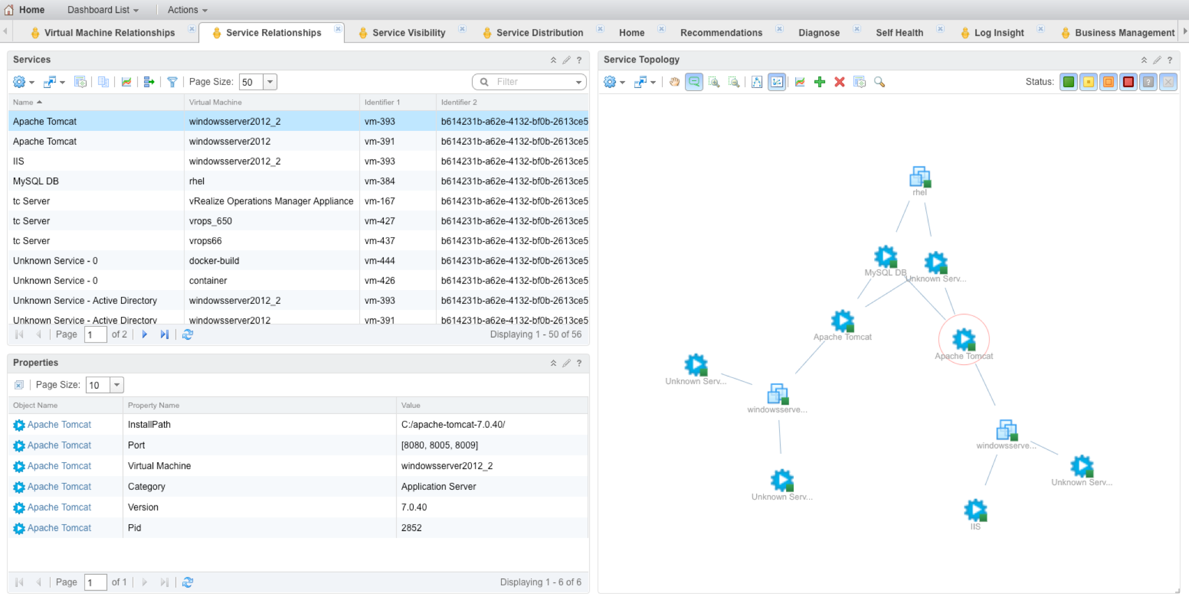Viewport: 1189px width, 603px height.
Task: Go to next page in Services list
Action: coord(145,334)
